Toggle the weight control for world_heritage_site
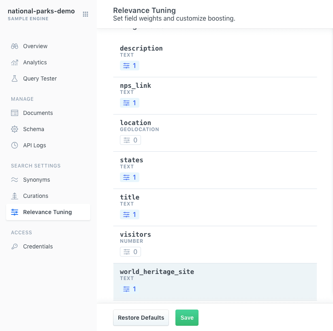 coord(130,289)
